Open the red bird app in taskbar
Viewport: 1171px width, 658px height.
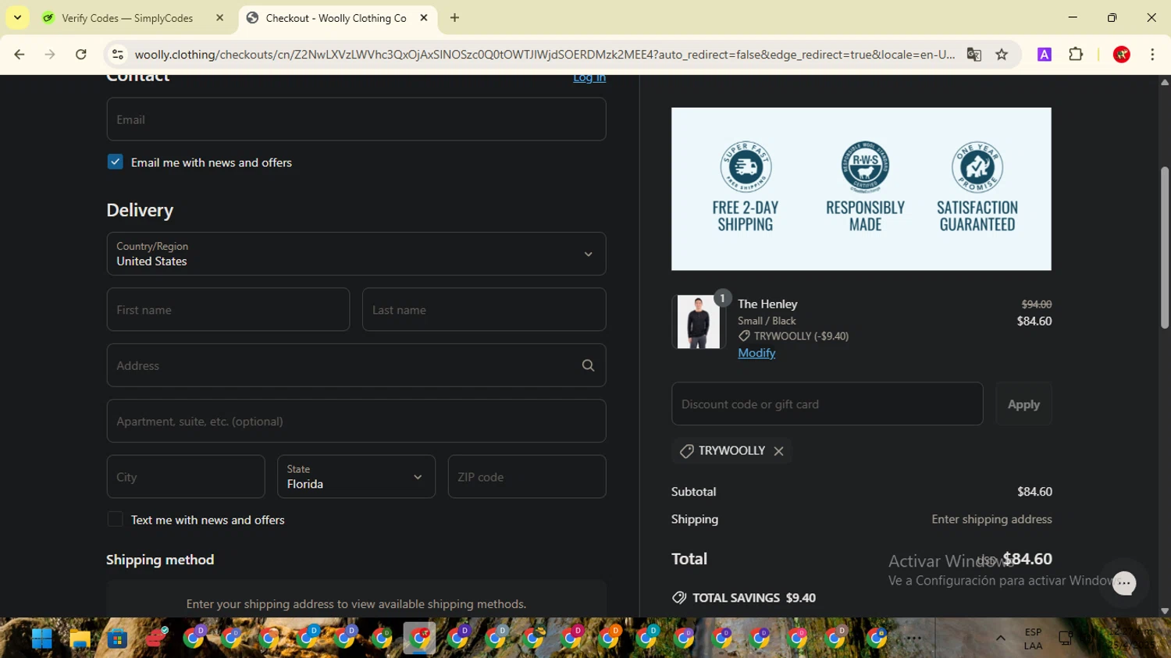(x=155, y=638)
